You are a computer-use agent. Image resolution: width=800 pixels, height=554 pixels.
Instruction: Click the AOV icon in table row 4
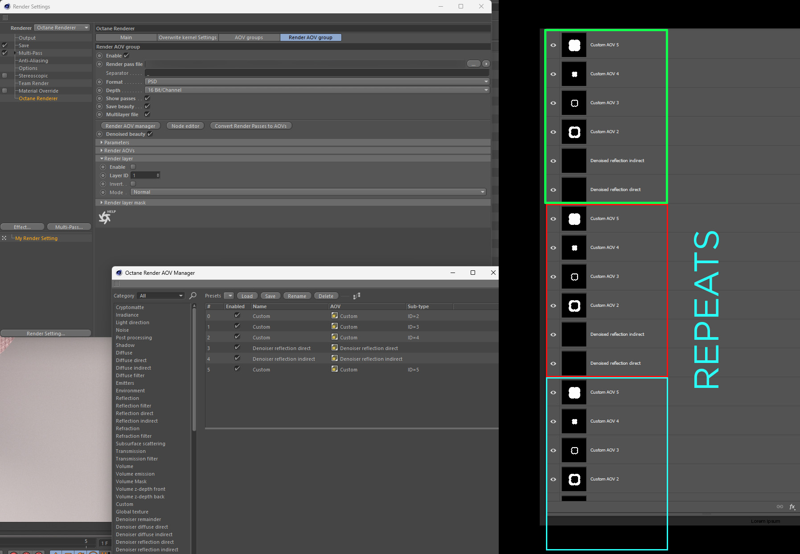tap(335, 358)
